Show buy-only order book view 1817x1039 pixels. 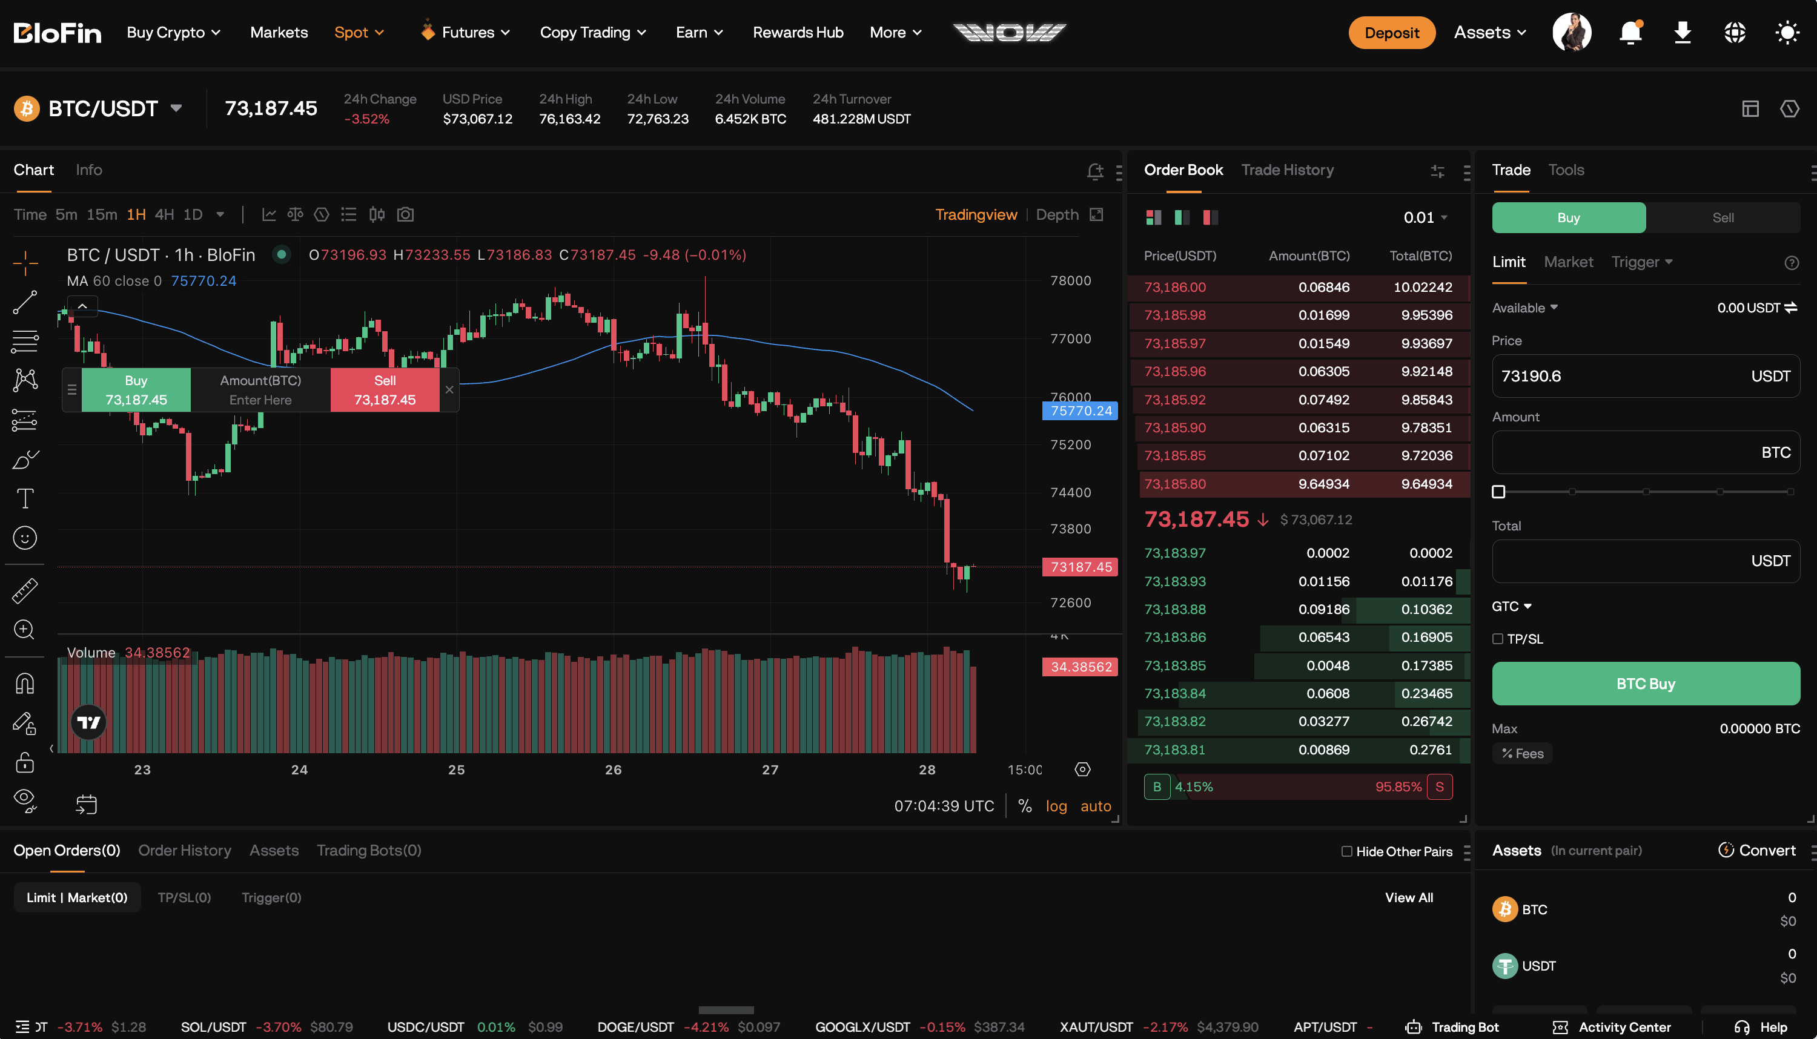[x=1182, y=217]
